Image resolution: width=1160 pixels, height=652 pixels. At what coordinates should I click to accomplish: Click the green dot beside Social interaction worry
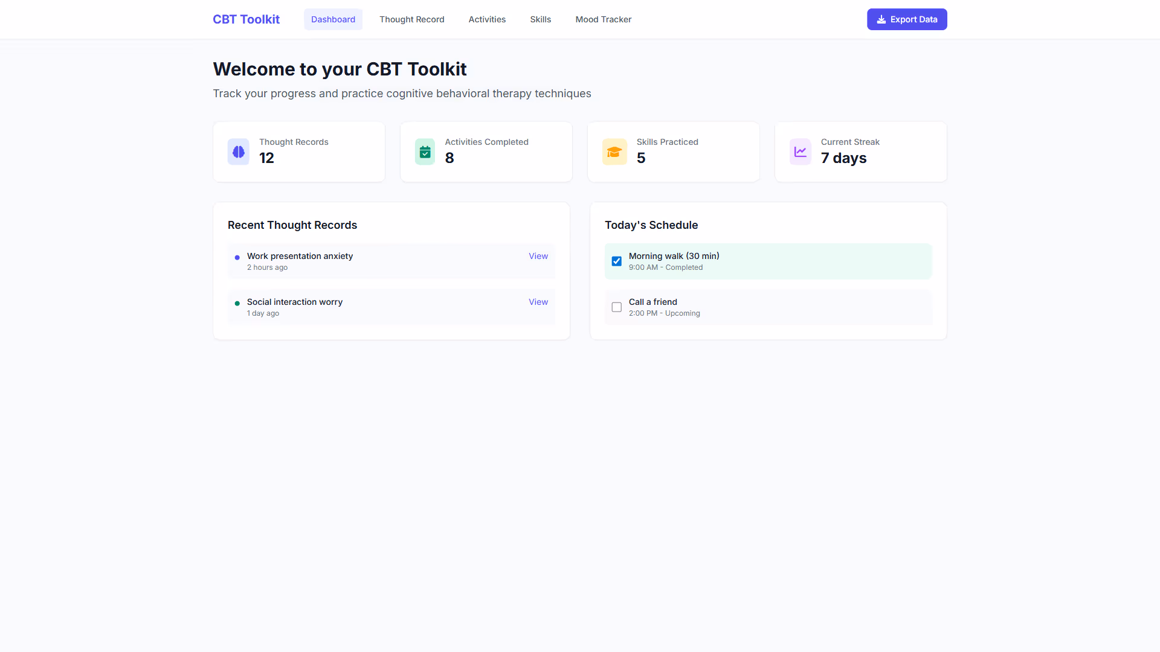(x=237, y=304)
